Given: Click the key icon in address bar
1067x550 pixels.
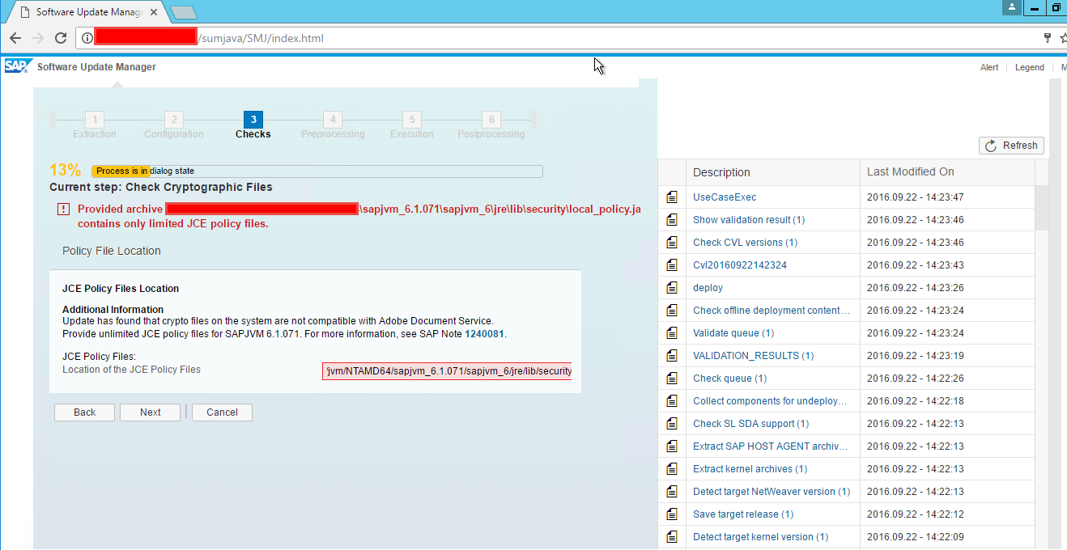Looking at the screenshot, I should [x=1048, y=38].
